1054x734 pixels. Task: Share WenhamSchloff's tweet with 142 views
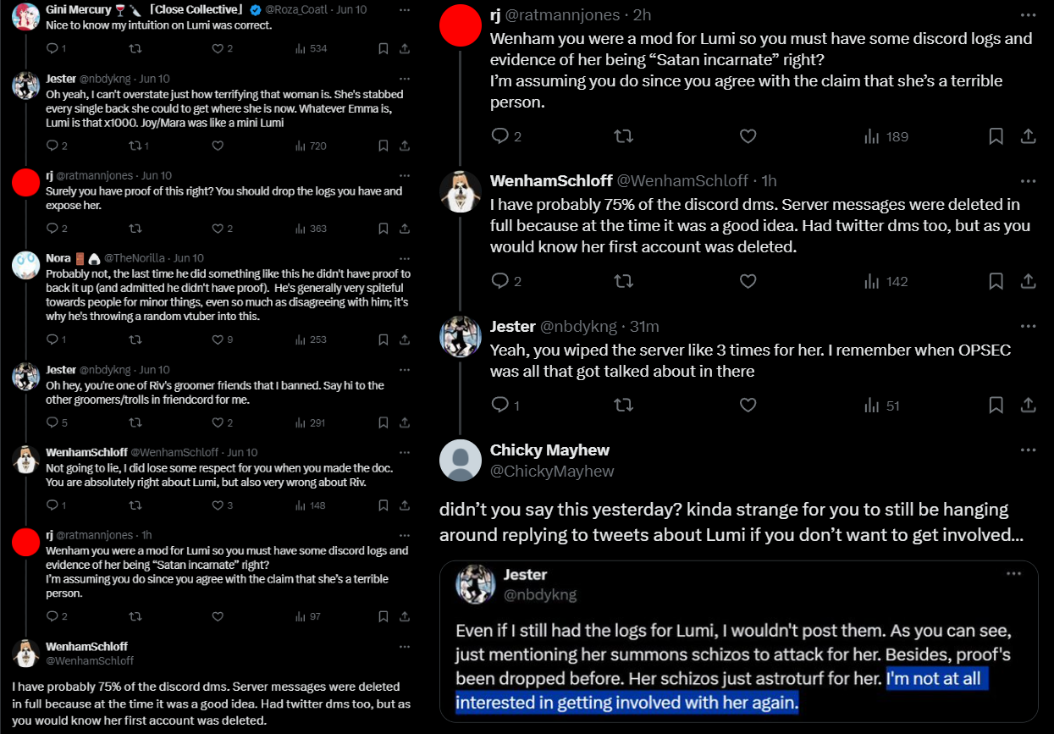[1028, 281]
